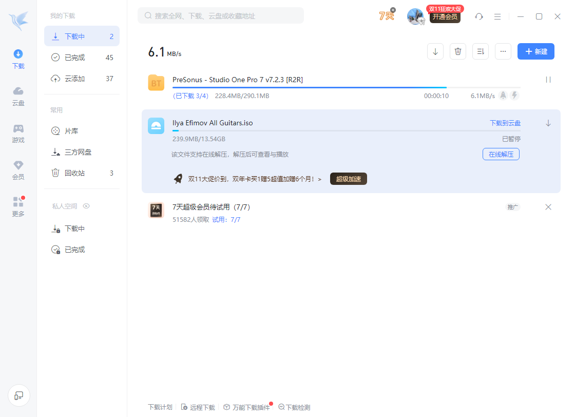
Task: Pause the PreSonus Studio One download
Action: point(548,80)
